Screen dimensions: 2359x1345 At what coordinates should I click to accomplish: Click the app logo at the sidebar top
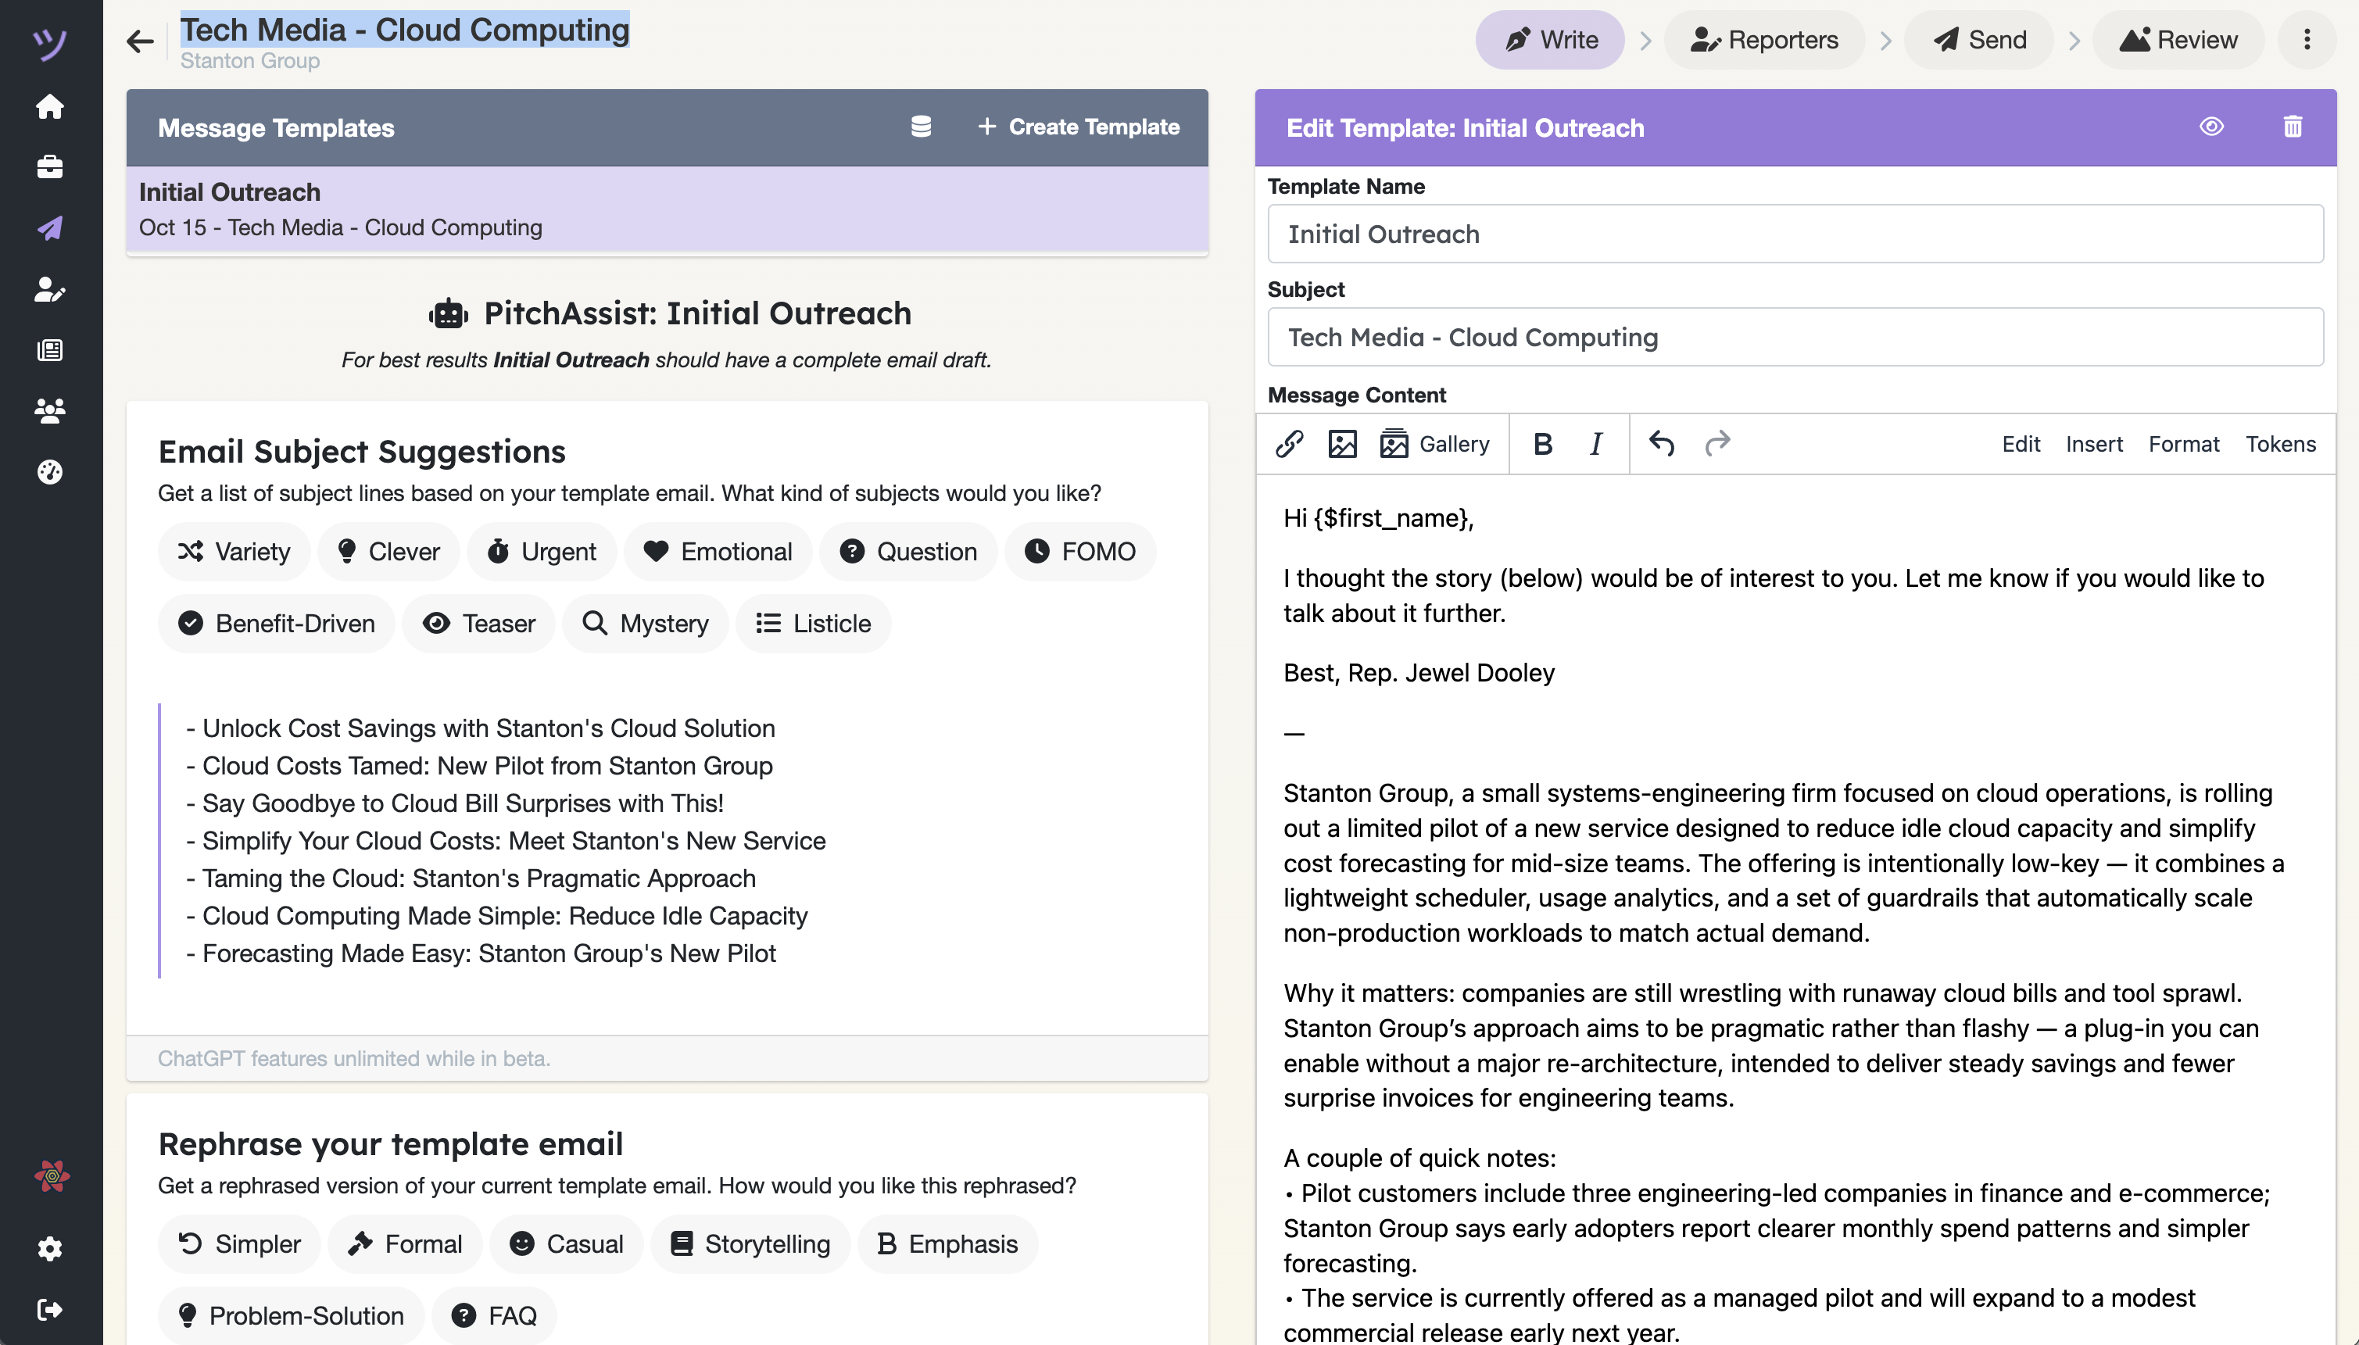[x=50, y=44]
